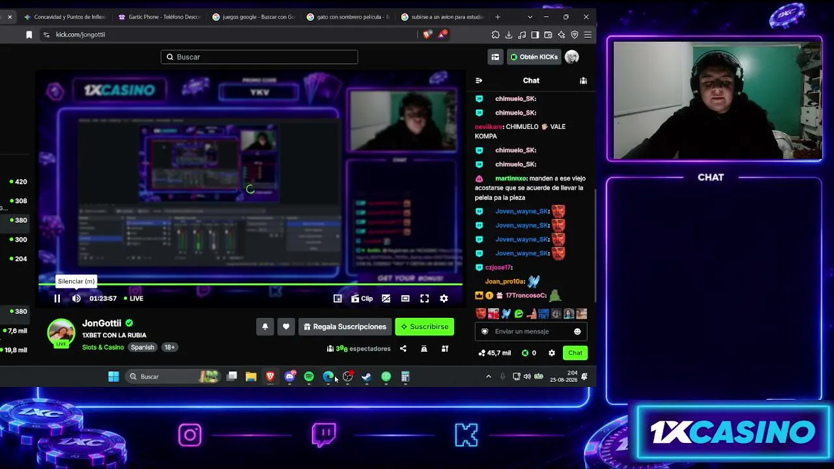Open the user account avatar menu
The height and width of the screenshot is (469, 834).
point(572,57)
